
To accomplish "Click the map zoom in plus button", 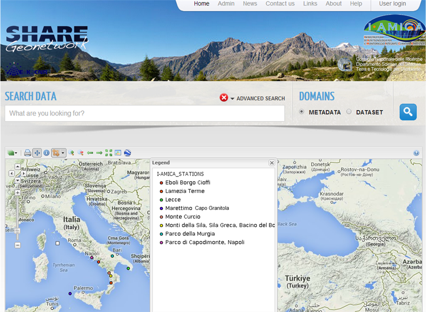I will pos(17,193).
